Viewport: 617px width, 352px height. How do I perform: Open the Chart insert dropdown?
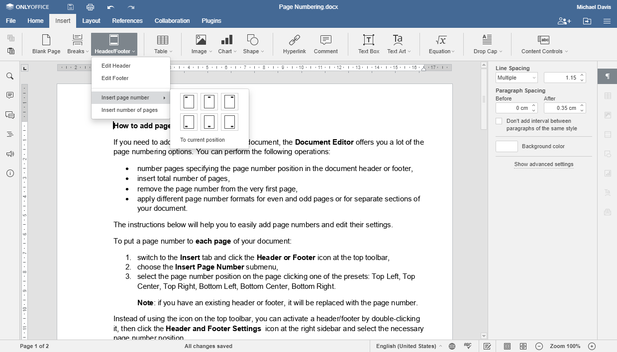tap(227, 44)
